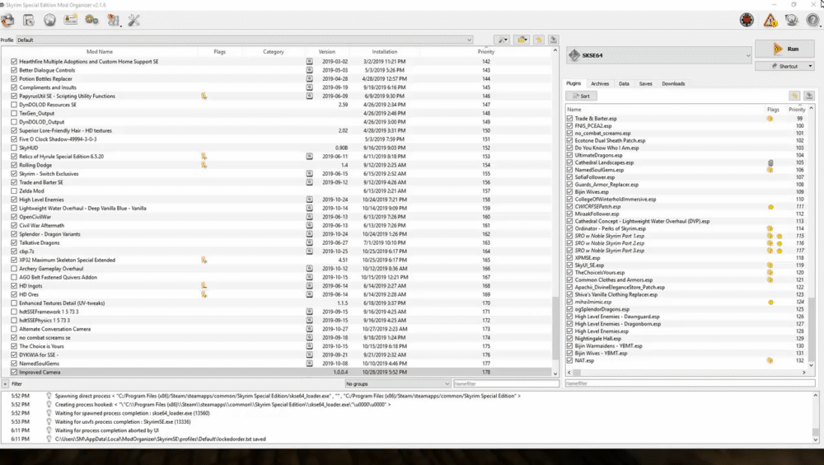Screen dimensions: 824x465
Task: Click the Endorse Mod Organizer red icon
Action: tap(747, 20)
